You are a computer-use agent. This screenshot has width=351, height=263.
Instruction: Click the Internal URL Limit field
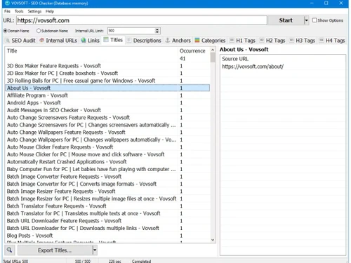(131, 31)
